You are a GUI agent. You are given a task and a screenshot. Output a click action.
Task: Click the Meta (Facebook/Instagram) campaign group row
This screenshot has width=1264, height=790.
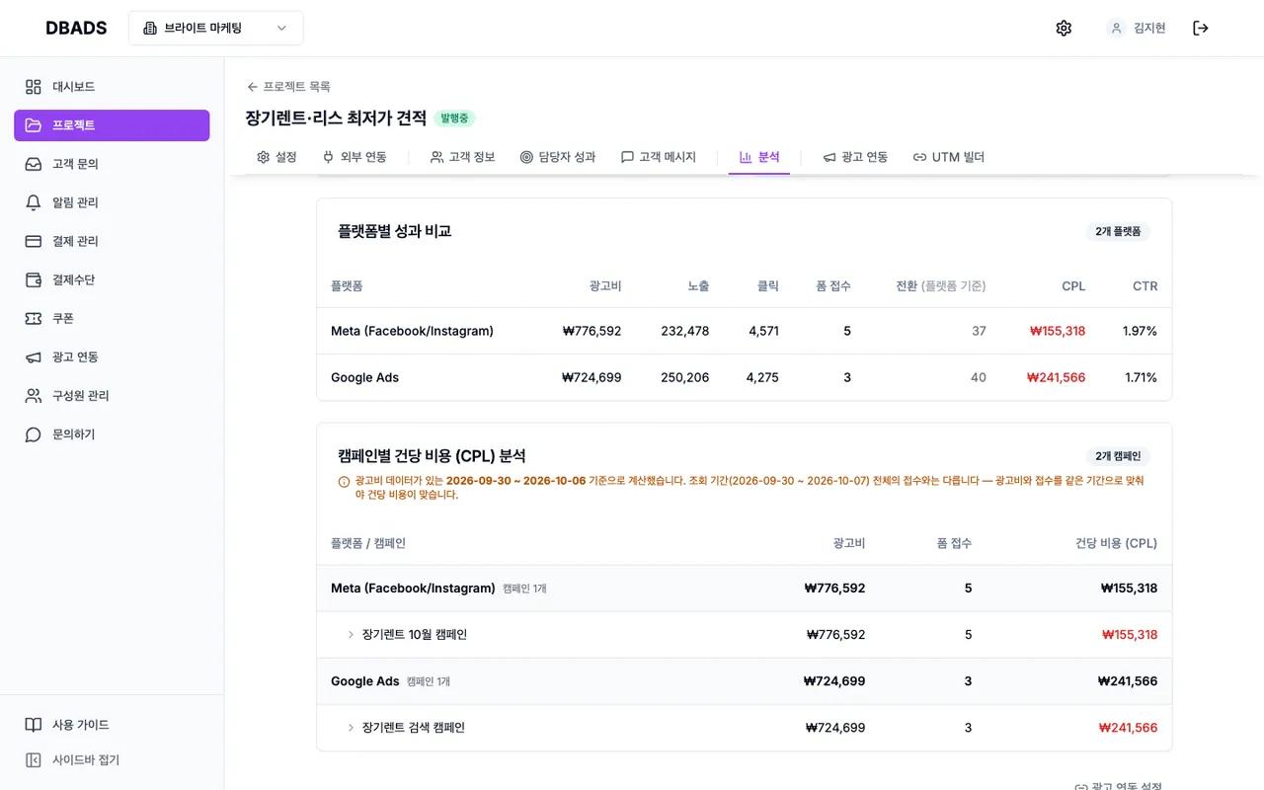[x=745, y=589]
